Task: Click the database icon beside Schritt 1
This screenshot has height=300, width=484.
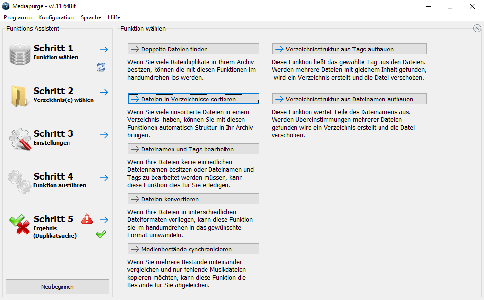Action: pos(20,54)
